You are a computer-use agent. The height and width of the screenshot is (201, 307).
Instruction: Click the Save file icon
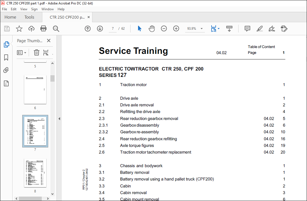(7, 29)
